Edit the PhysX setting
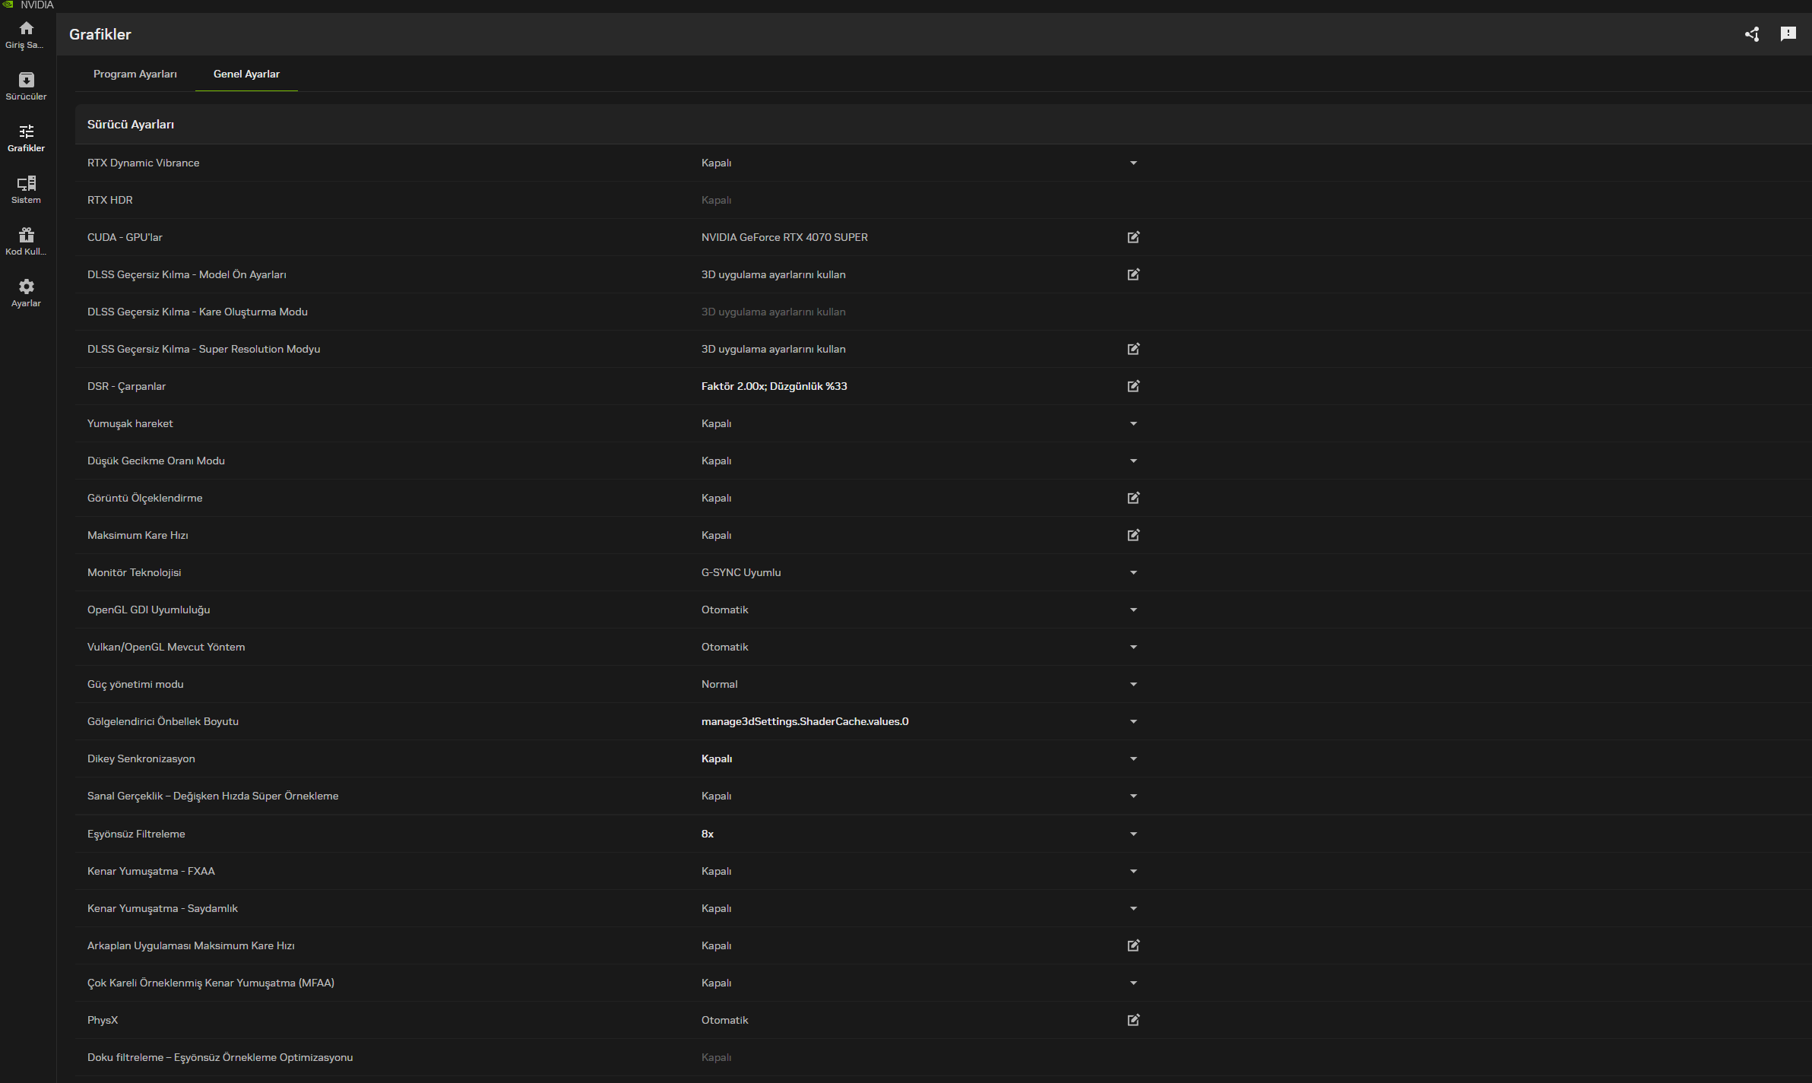 pos(1133,1020)
